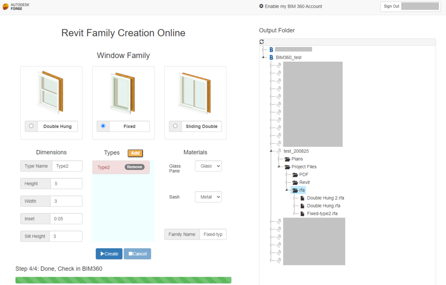The height and width of the screenshot is (285, 446).
Task: Click the Create button
Action: (x=109, y=254)
